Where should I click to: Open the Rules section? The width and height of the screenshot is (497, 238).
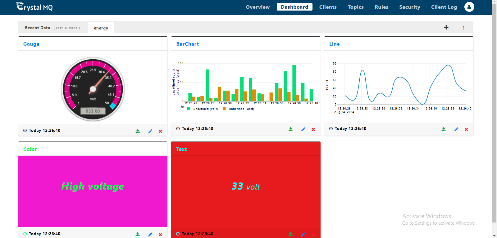pyautogui.click(x=381, y=7)
